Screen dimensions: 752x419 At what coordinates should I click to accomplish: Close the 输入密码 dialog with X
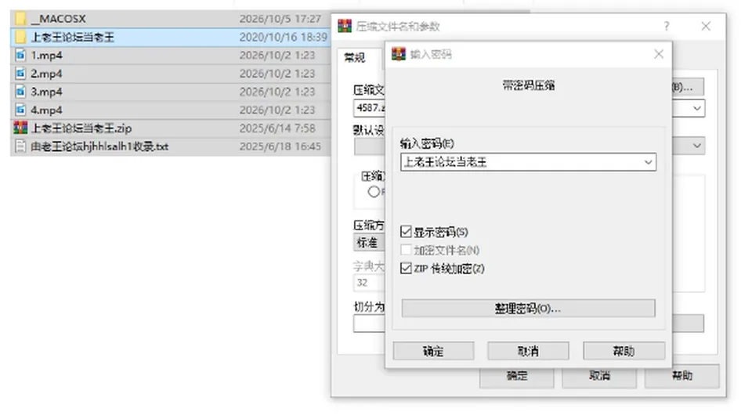[659, 54]
